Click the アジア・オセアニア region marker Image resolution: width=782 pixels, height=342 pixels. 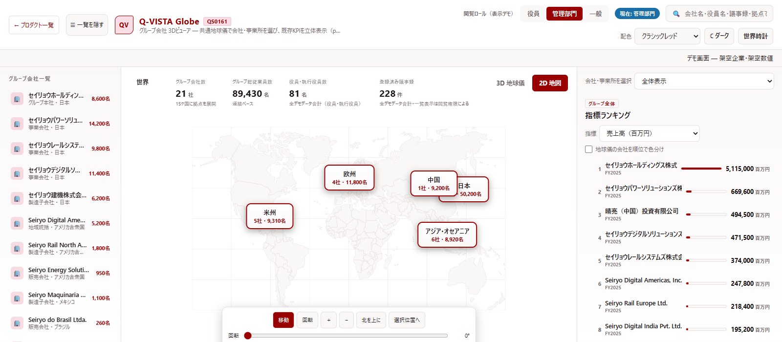447,235
